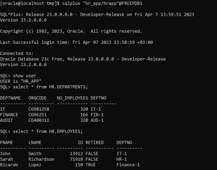
Task: Click last name Smith
Action: 35,154
